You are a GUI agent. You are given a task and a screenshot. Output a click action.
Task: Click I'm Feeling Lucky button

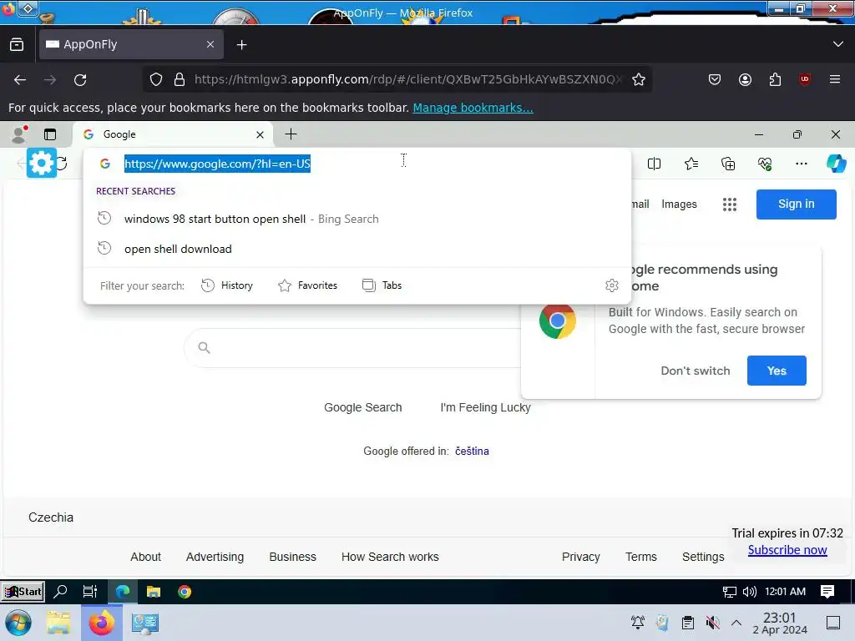point(485,407)
